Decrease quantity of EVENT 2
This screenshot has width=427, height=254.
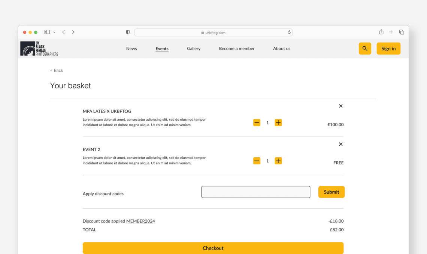point(257,161)
